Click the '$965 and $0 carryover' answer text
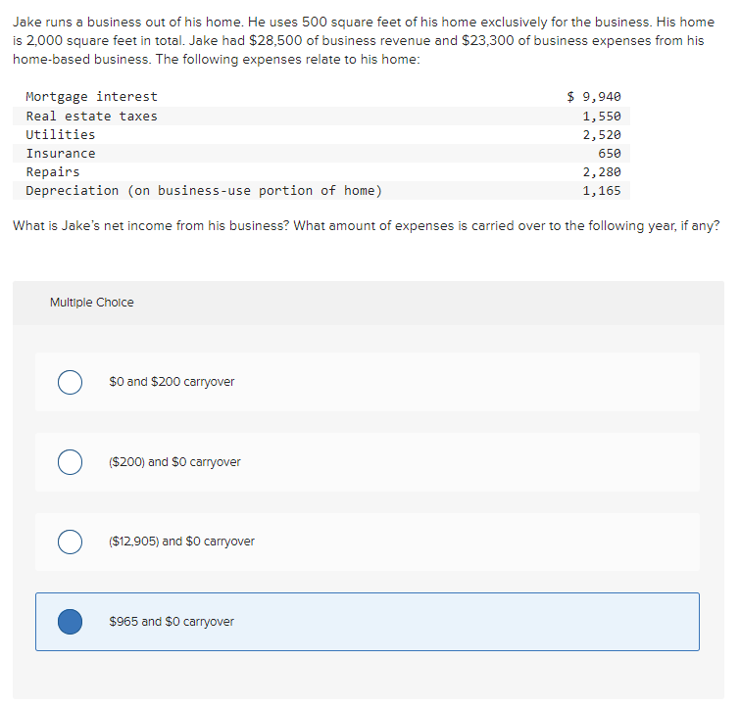740x707 pixels. (x=172, y=622)
